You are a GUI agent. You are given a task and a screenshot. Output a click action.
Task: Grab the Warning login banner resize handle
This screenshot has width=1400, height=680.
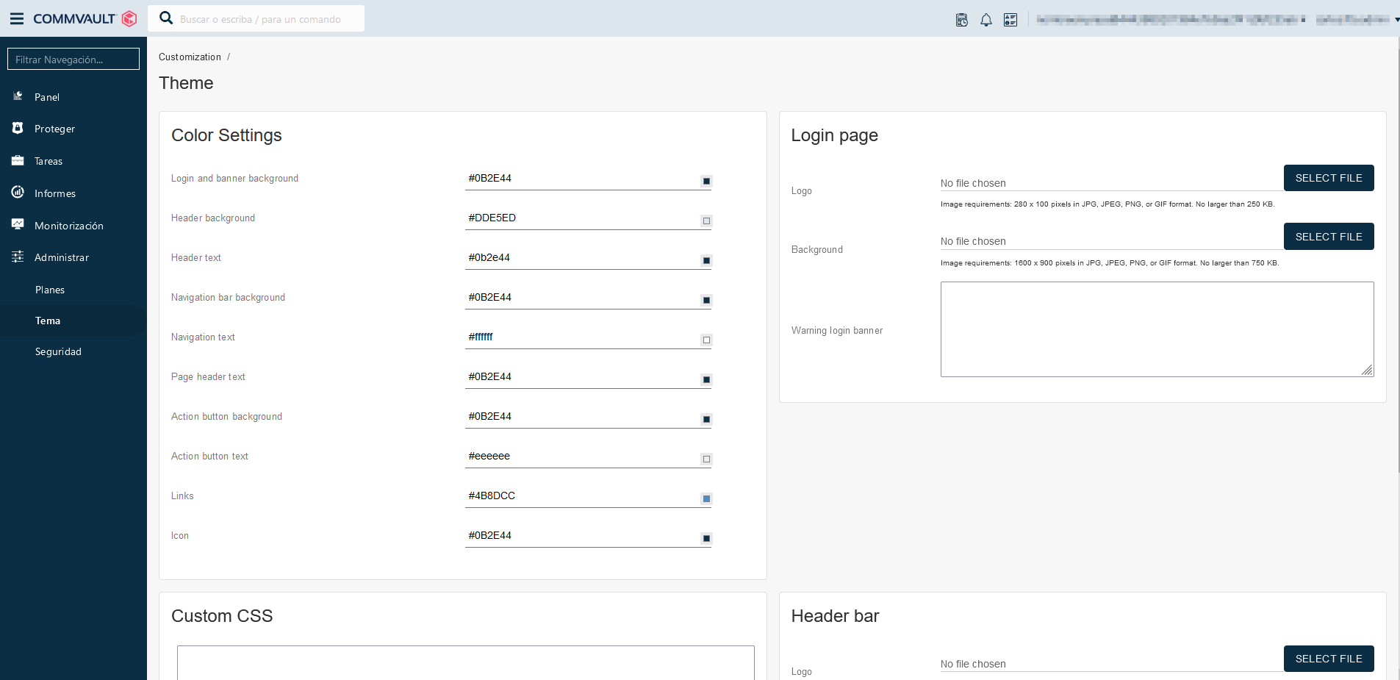(1368, 371)
